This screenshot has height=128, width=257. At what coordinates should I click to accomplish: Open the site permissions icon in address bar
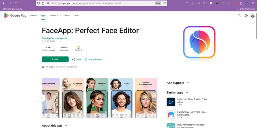click(48, 3)
